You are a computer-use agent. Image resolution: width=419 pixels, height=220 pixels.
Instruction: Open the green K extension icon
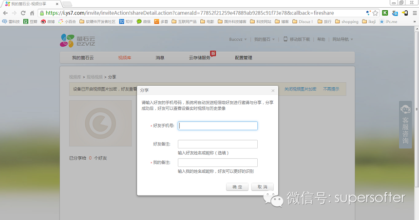click(x=385, y=13)
